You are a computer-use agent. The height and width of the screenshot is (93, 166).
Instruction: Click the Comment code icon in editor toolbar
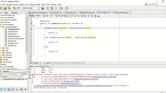tap(95, 16)
